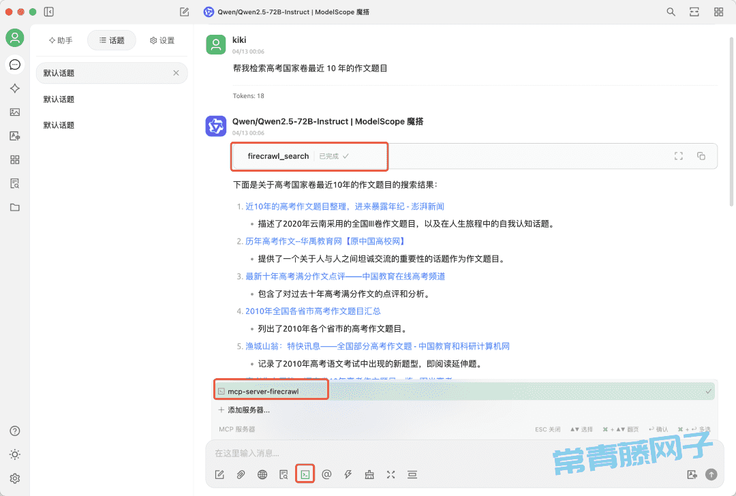The width and height of the screenshot is (736, 496).
Task: Open the translate page in the sidebar
Action: [15, 136]
